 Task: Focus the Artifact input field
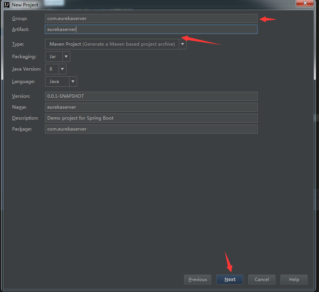click(x=151, y=29)
